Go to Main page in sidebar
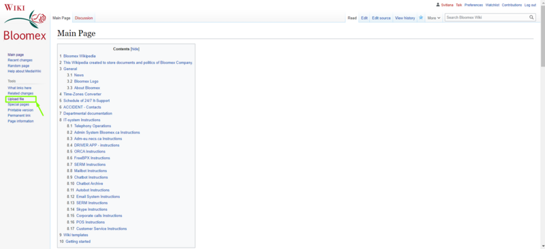Screen dimensions: 545x249 pos(16,55)
